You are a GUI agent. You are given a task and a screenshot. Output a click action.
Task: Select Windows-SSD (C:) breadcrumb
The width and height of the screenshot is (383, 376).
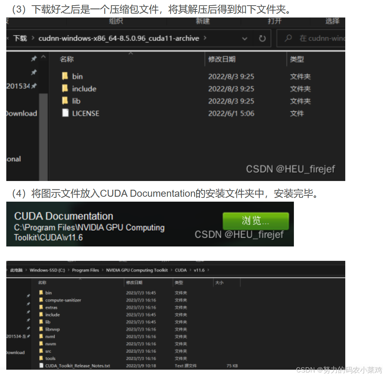[x=48, y=270]
